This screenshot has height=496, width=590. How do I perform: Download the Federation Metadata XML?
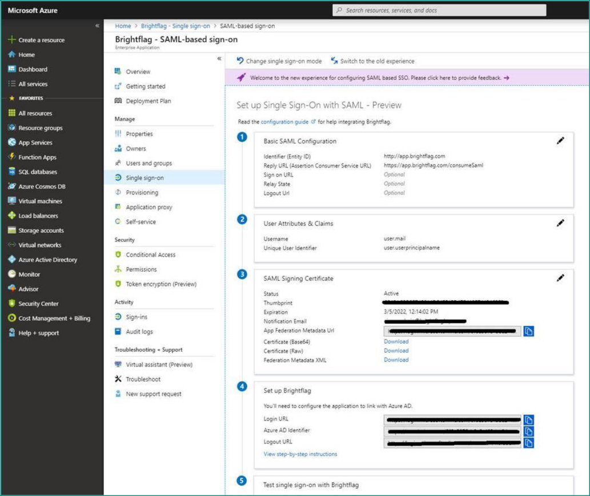(x=396, y=360)
